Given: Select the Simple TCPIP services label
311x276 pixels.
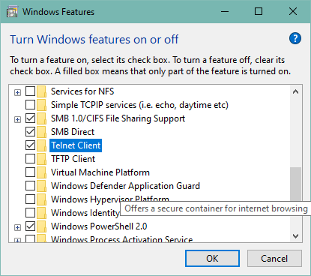Looking at the screenshot, I should (x=139, y=105).
